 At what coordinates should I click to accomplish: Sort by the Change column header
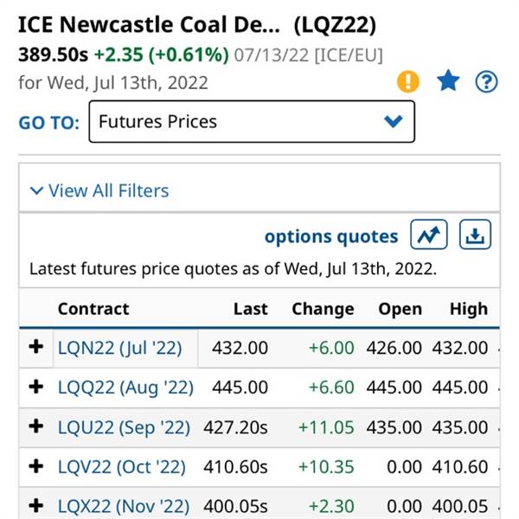coord(323,310)
